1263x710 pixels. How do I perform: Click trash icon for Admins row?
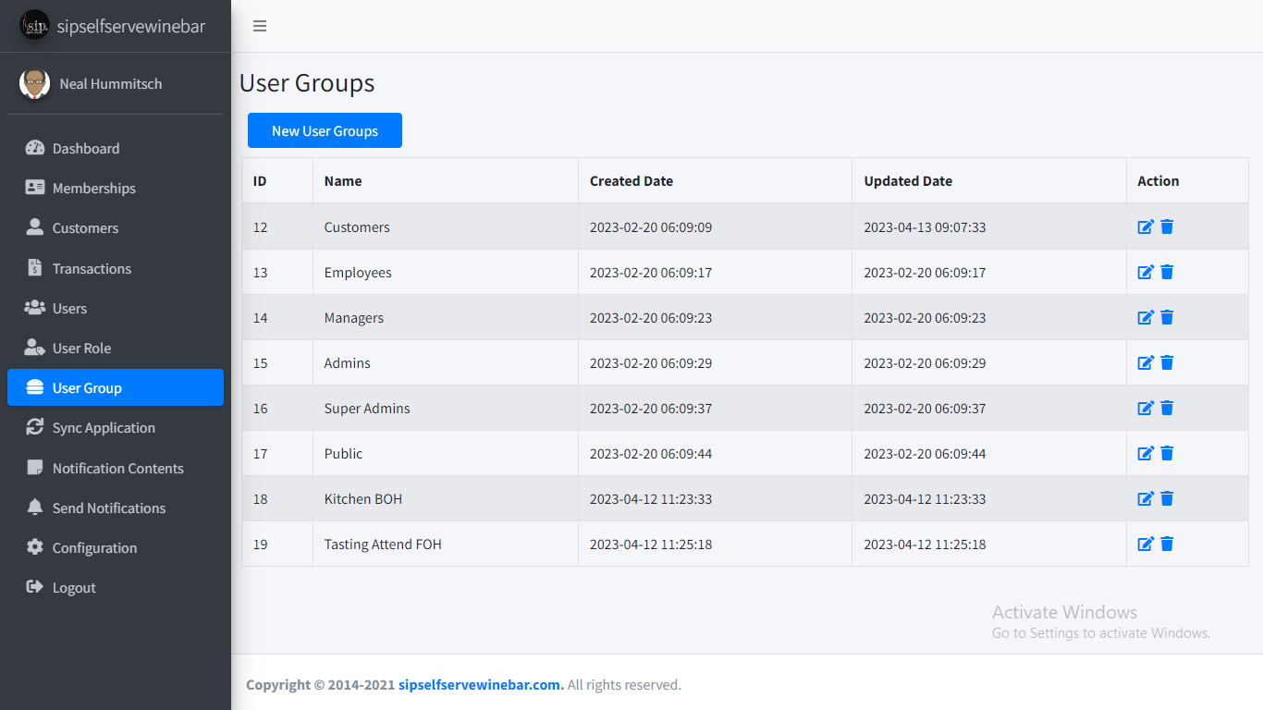pos(1167,362)
